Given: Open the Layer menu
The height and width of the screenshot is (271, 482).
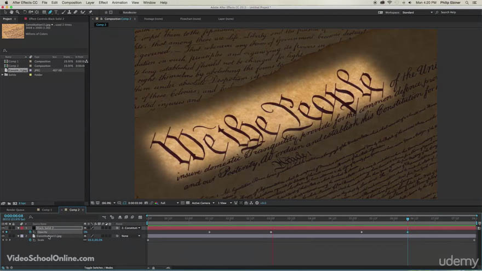Looking at the screenshot, I should tap(90, 2).
